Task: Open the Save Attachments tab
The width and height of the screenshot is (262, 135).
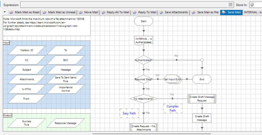Action: tap(174, 12)
